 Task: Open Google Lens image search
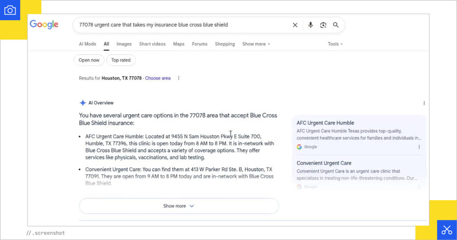click(x=323, y=25)
